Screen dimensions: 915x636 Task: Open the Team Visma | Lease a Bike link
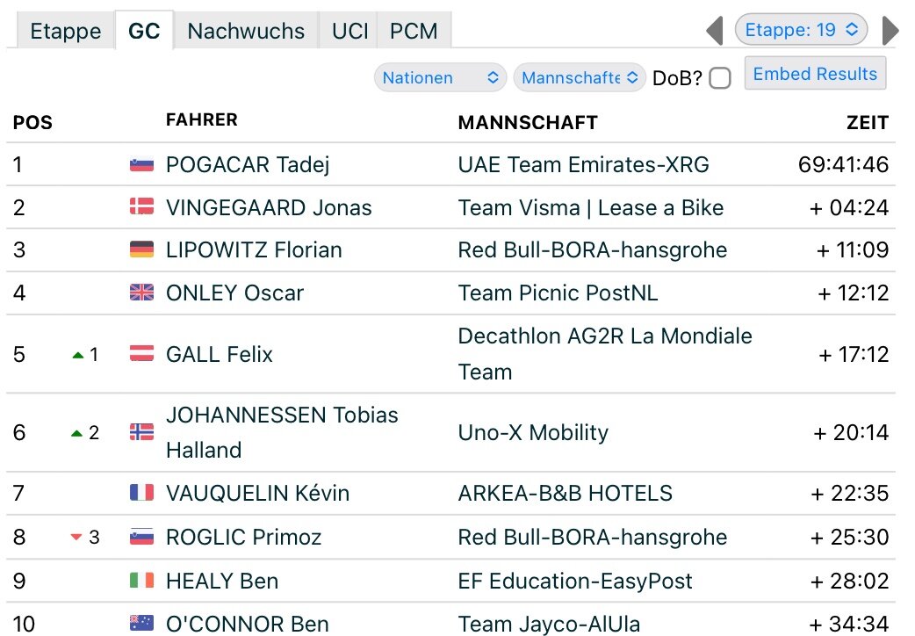(591, 208)
